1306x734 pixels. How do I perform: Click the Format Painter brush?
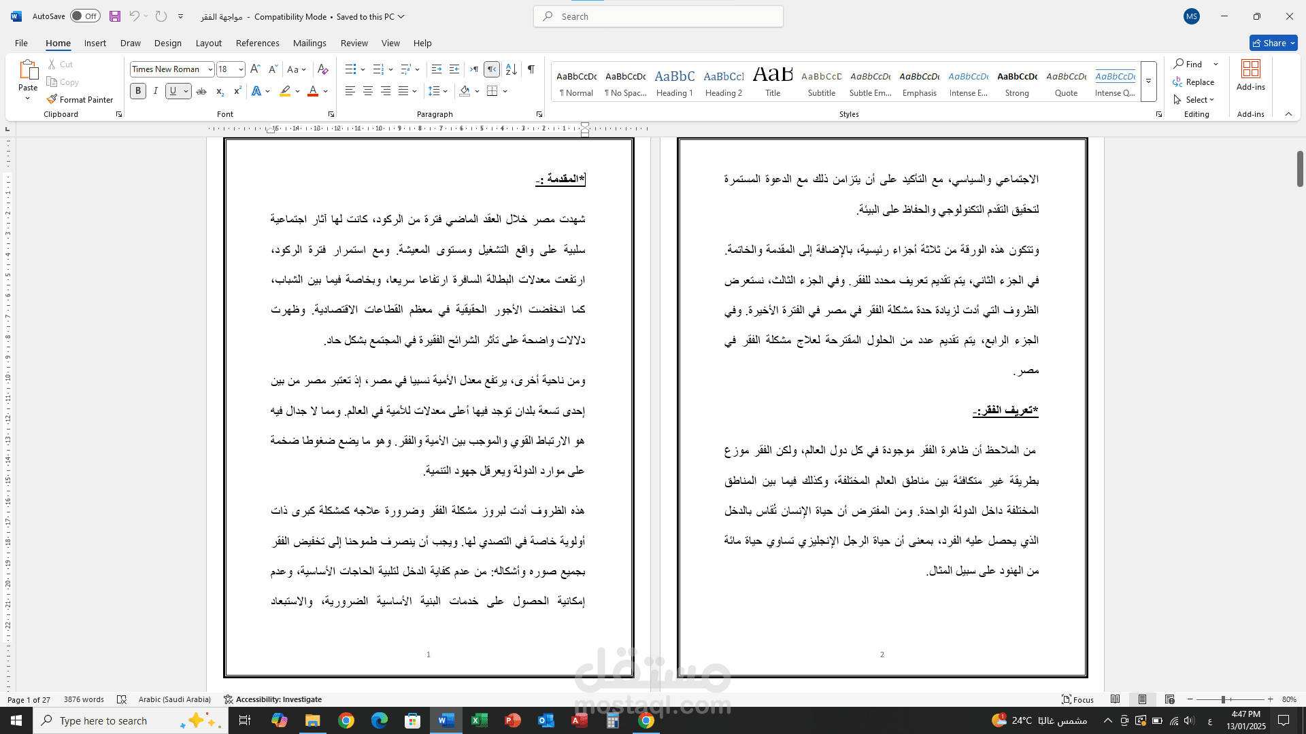point(80,99)
